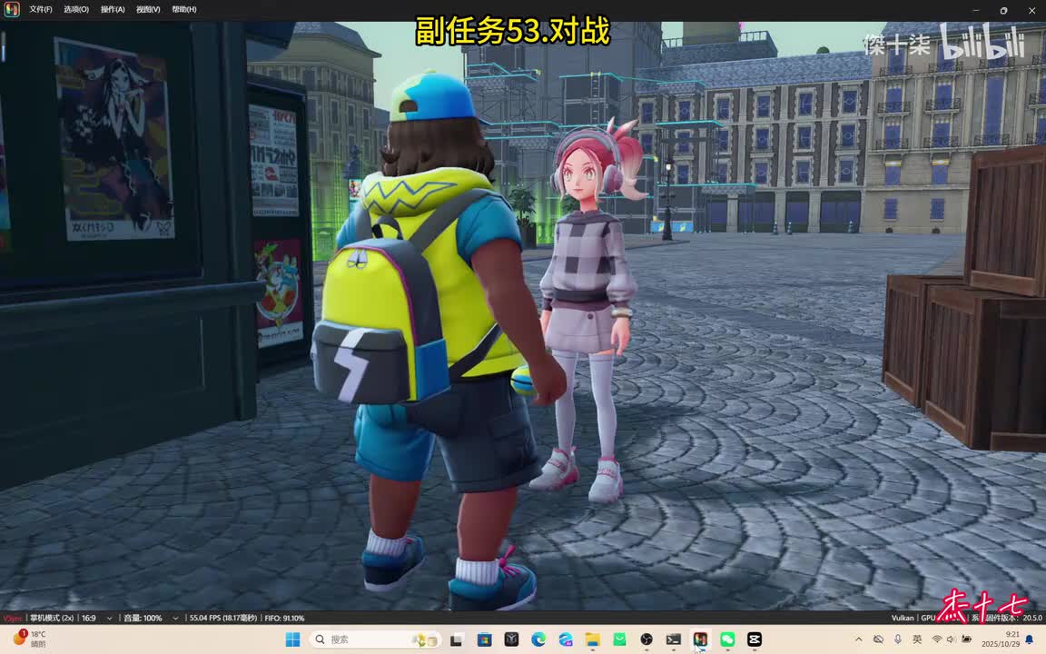The height and width of the screenshot is (654, 1046).
Task: Open CapCut from taskbar
Action: pos(755,639)
